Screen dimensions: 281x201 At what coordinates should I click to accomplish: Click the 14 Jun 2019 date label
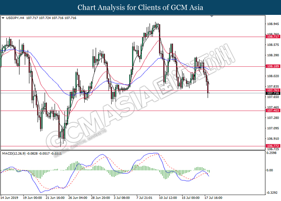(10, 198)
